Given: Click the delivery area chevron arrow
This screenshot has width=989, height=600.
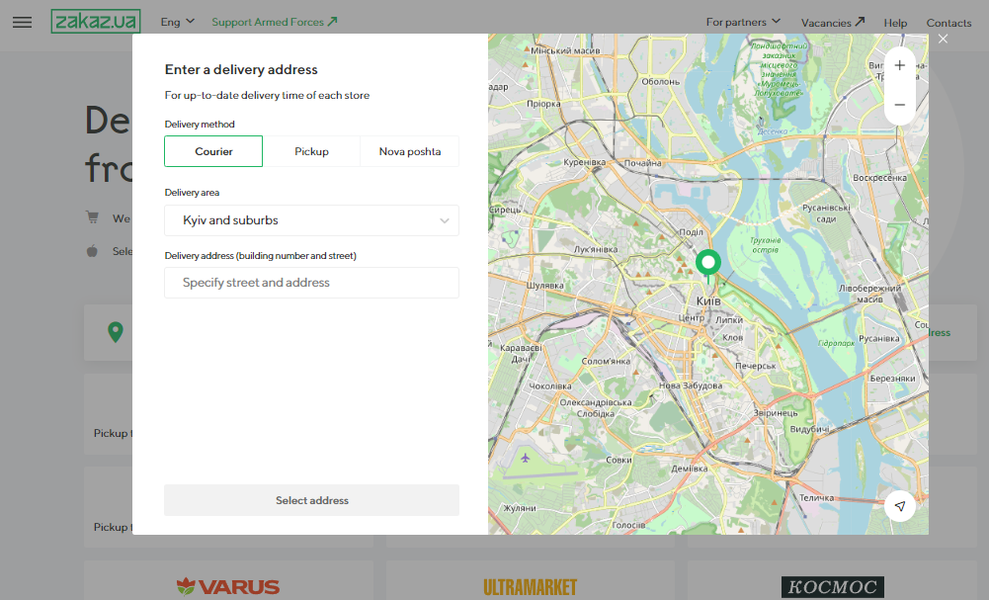Looking at the screenshot, I should tap(444, 220).
